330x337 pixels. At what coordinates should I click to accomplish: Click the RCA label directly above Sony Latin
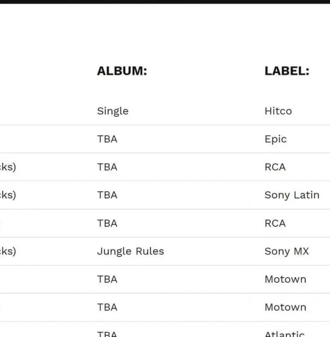click(275, 167)
